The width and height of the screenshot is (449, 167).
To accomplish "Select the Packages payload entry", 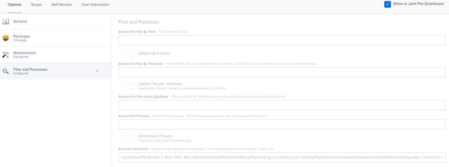I will pyautogui.click(x=56, y=38).
